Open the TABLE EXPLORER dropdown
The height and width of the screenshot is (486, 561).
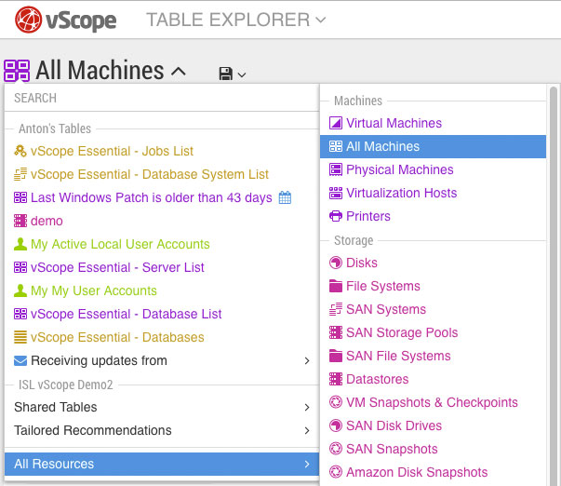(236, 20)
